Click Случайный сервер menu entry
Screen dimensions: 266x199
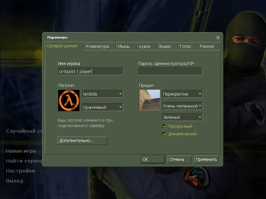coord(24,131)
